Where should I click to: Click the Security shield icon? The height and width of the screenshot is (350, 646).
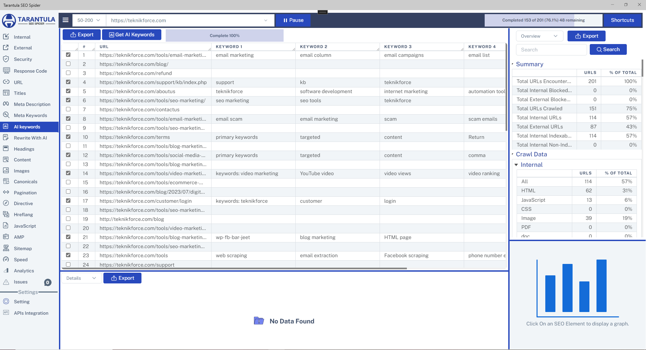[x=6, y=59]
